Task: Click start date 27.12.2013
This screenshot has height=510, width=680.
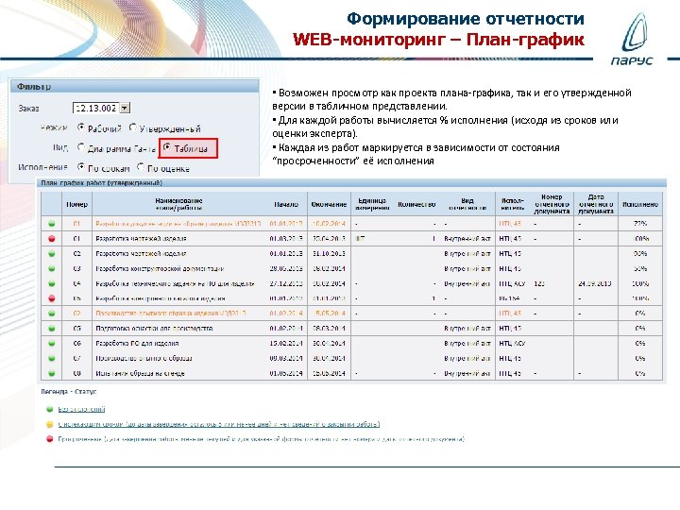Action: 286,283
